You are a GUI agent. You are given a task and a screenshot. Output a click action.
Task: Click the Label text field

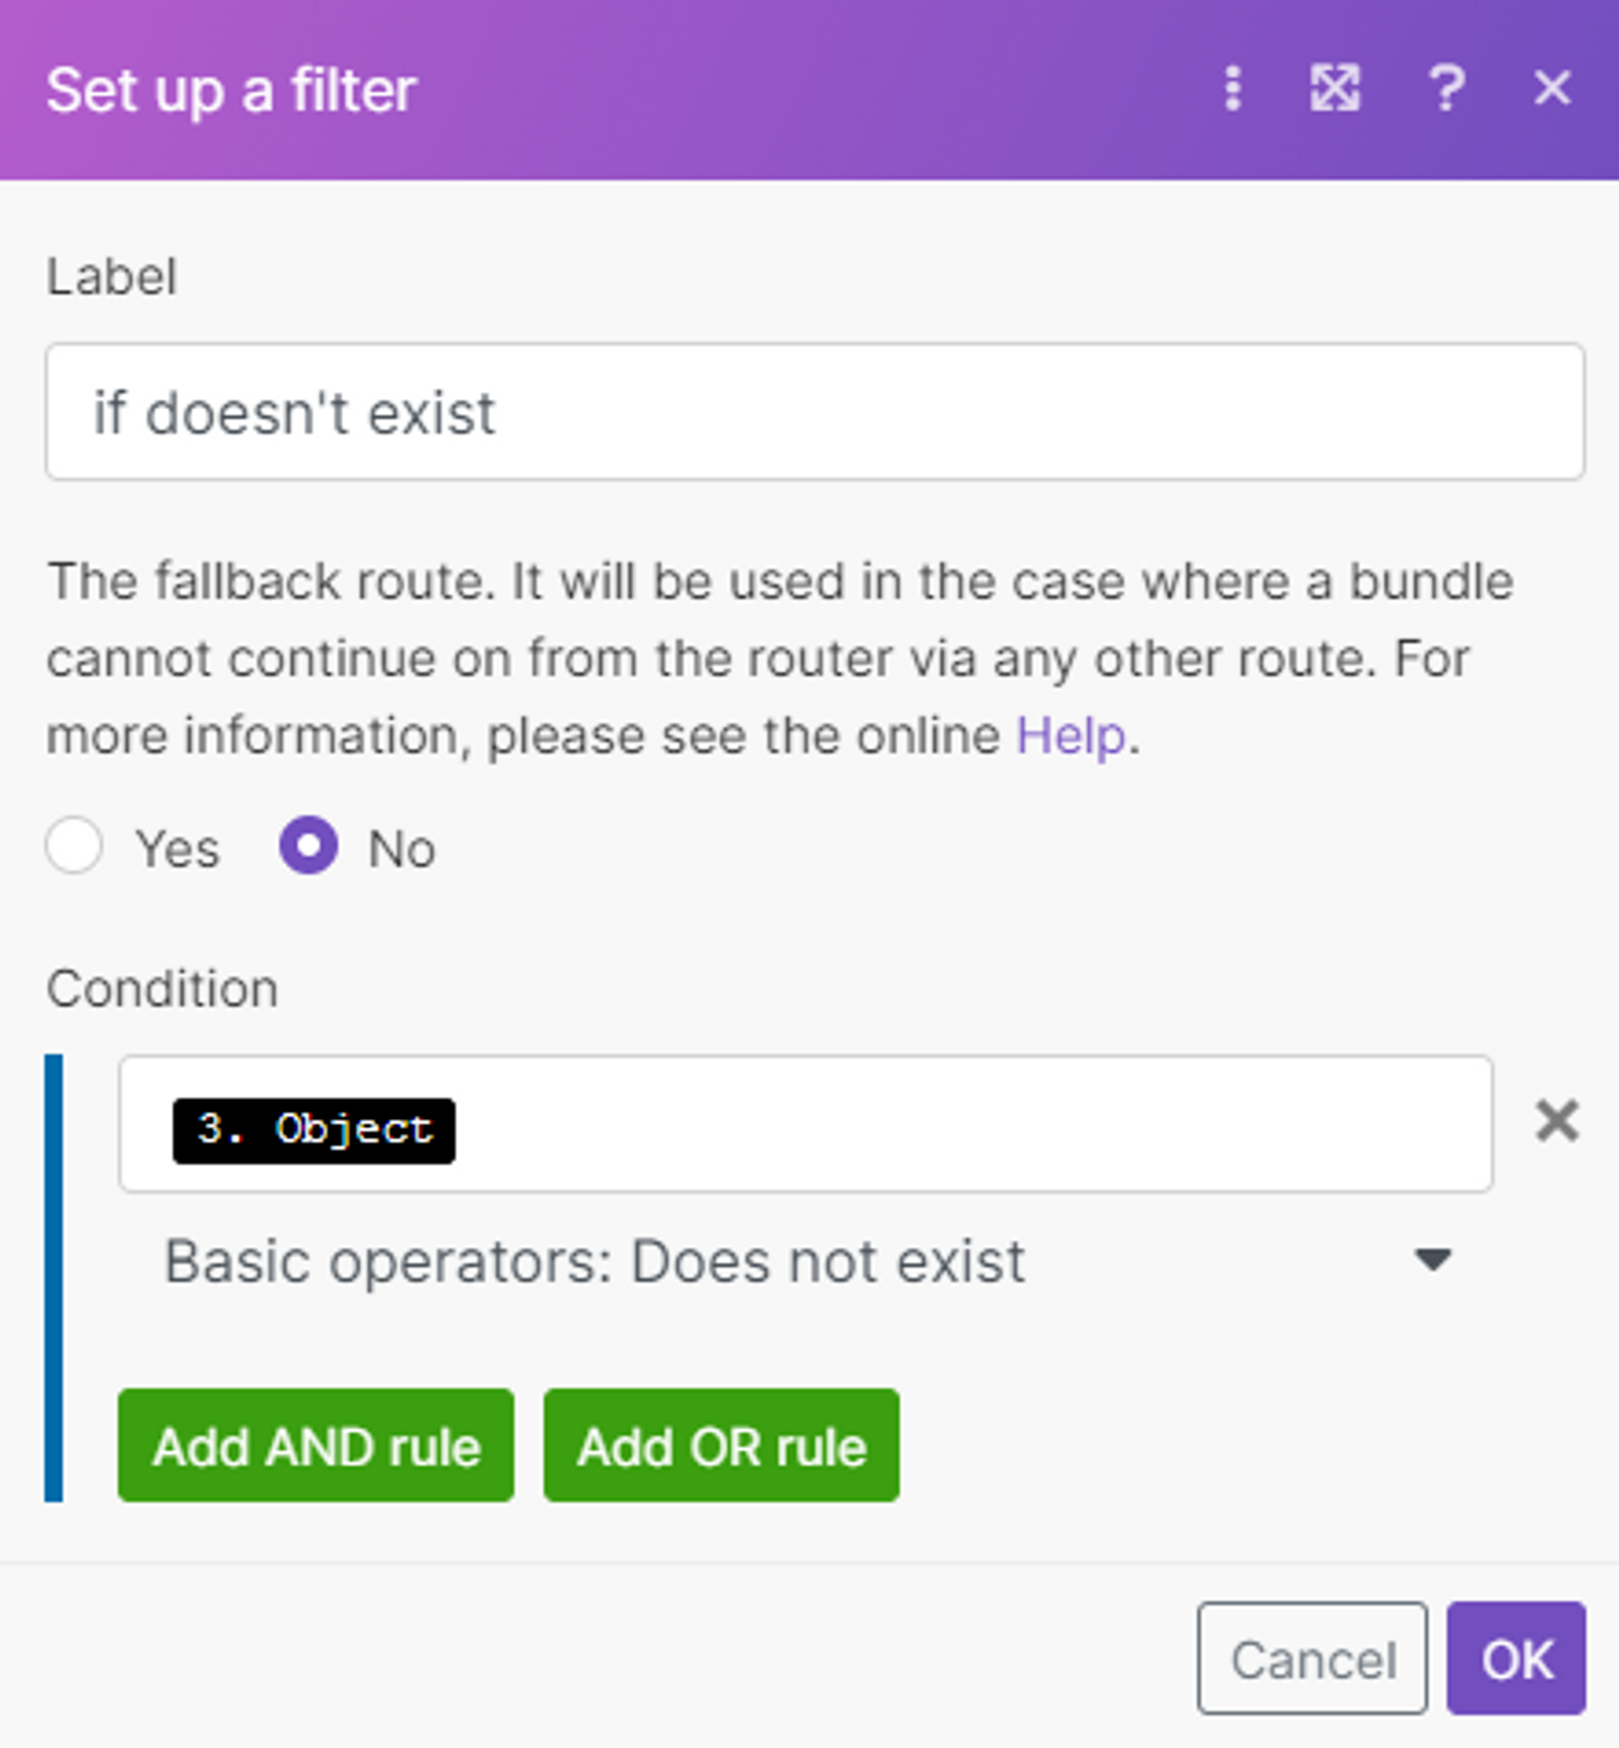814,412
